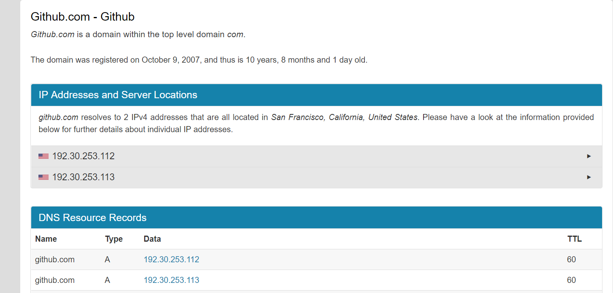Click the IP Addresses and Server Locations header
Screen dimensions: 613x293
click(x=117, y=95)
